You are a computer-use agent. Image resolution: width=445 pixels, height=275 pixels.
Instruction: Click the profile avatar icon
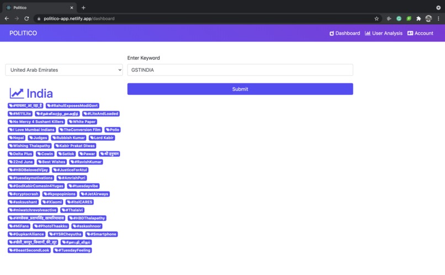pos(428,18)
